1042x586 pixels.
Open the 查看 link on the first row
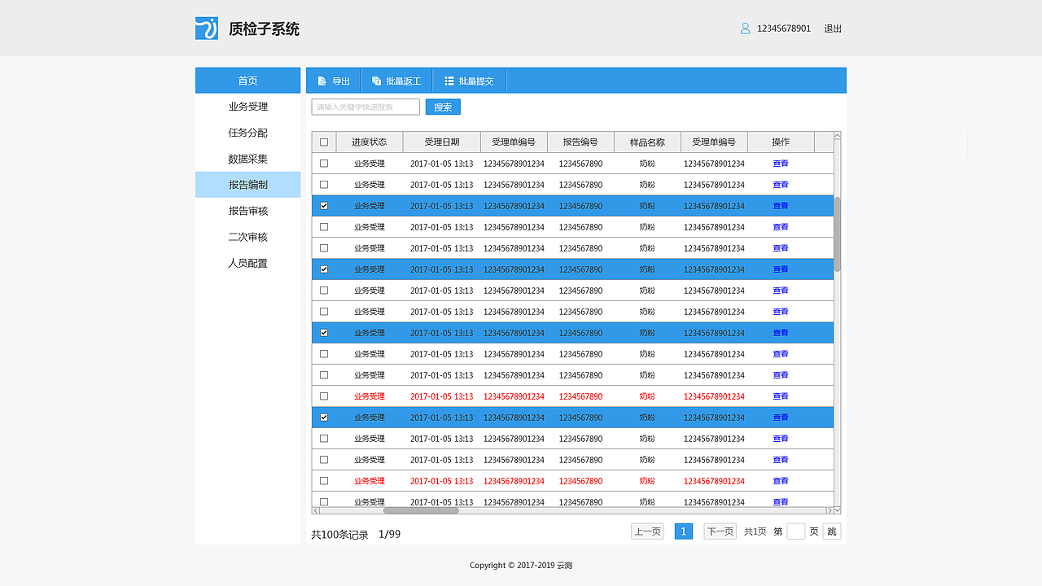pos(780,163)
